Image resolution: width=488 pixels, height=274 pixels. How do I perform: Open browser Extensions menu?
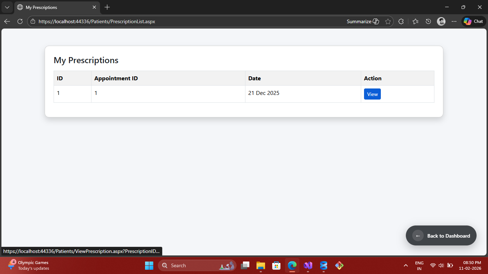tap(401, 21)
